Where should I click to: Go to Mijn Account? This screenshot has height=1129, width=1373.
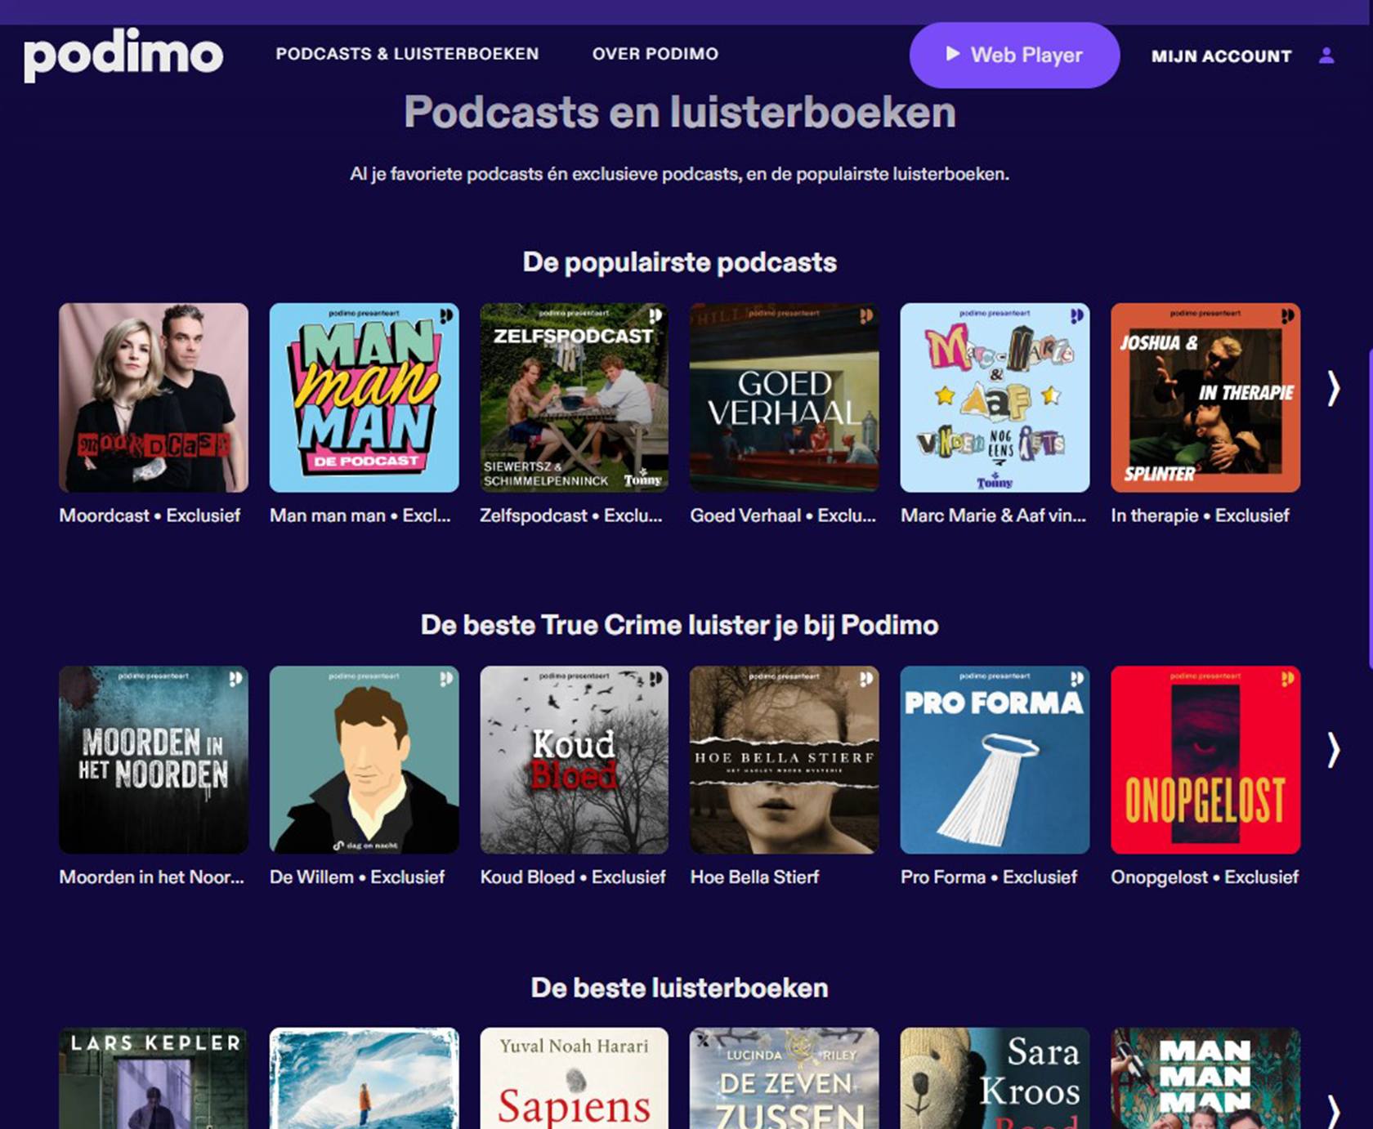1222,56
